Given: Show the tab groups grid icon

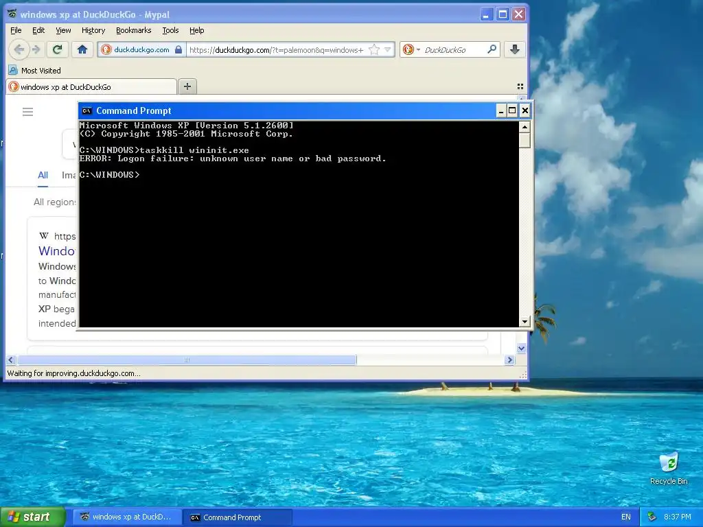Looking at the screenshot, I should click(x=520, y=86).
